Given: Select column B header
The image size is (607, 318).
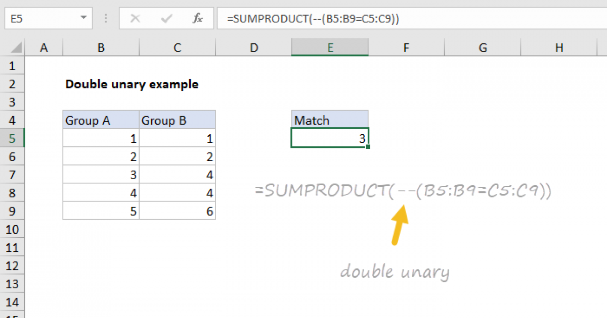Looking at the screenshot, I should (101, 48).
